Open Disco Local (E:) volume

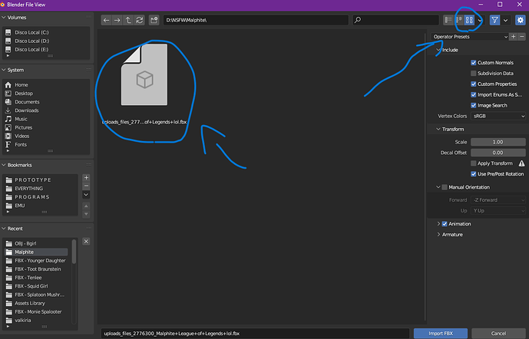pos(31,50)
